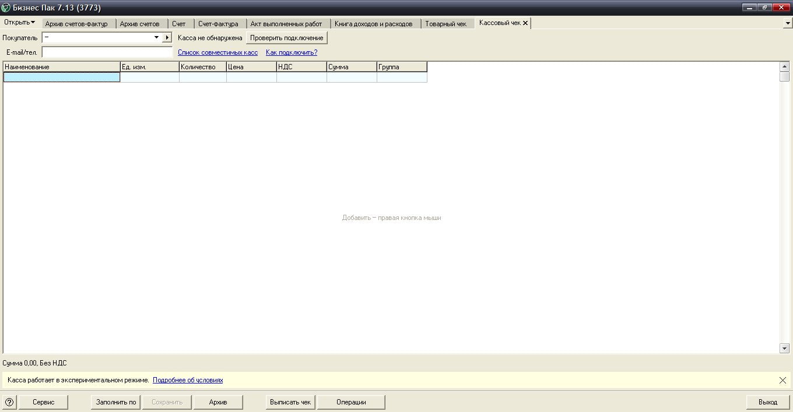Switch to the Архив счетов-фактур tab

point(76,24)
